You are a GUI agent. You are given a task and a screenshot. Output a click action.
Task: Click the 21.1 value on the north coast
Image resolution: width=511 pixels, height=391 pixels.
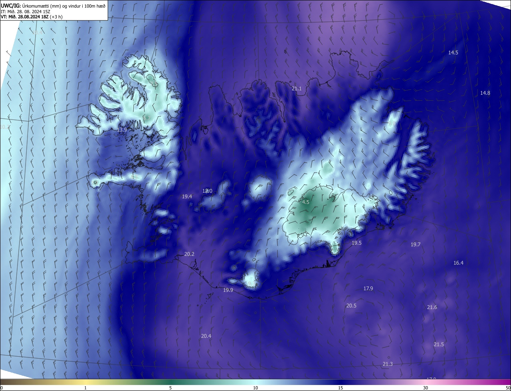[x=297, y=88]
